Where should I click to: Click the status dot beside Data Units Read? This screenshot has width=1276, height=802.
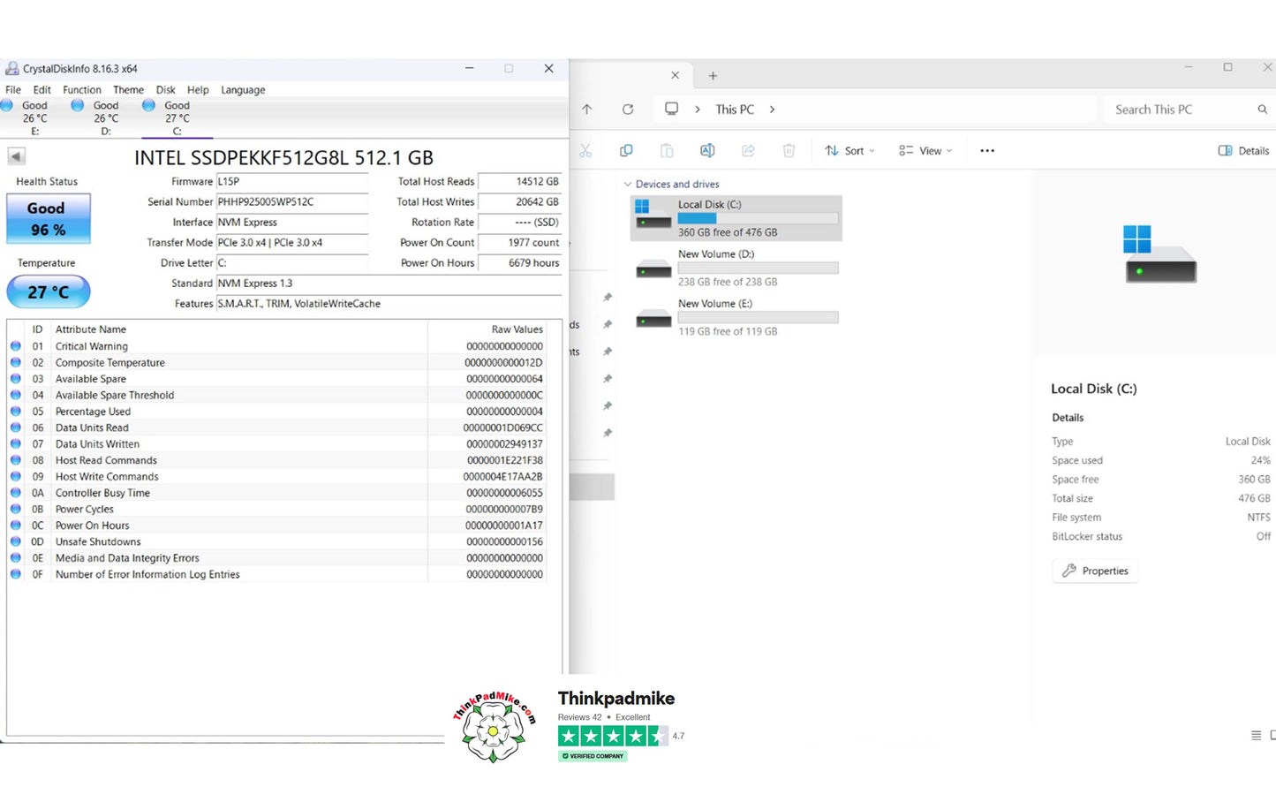pyautogui.click(x=16, y=427)
